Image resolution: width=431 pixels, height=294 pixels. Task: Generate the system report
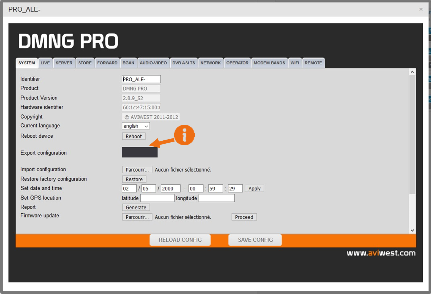136,207
